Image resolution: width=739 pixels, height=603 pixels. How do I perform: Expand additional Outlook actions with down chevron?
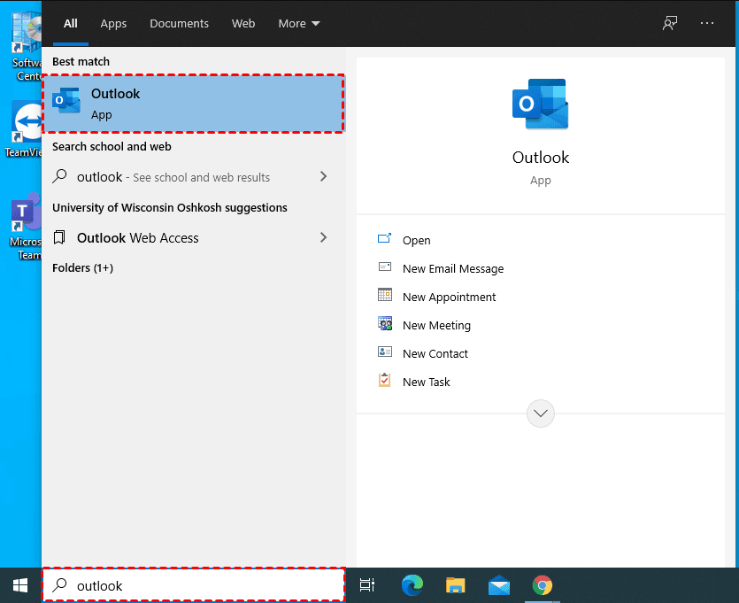540,413
